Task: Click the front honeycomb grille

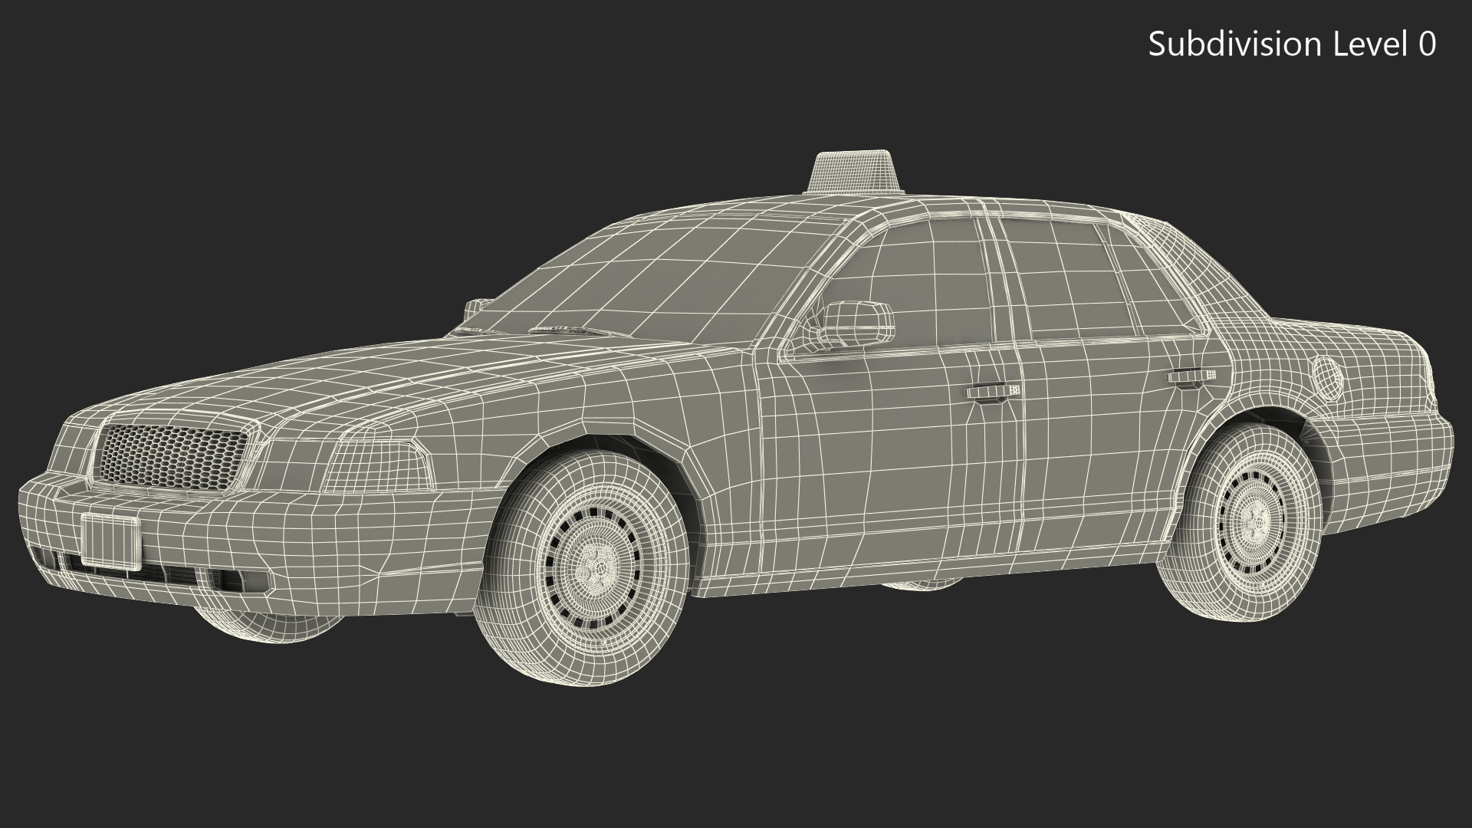Action: click(173, 455)
